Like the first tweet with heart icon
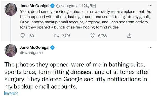The image size is (157, 97). [x=93, y=35]
